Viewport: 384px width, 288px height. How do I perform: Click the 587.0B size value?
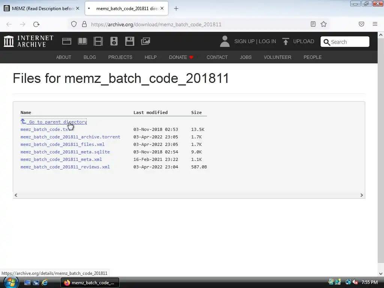click(x=199, y=167)
